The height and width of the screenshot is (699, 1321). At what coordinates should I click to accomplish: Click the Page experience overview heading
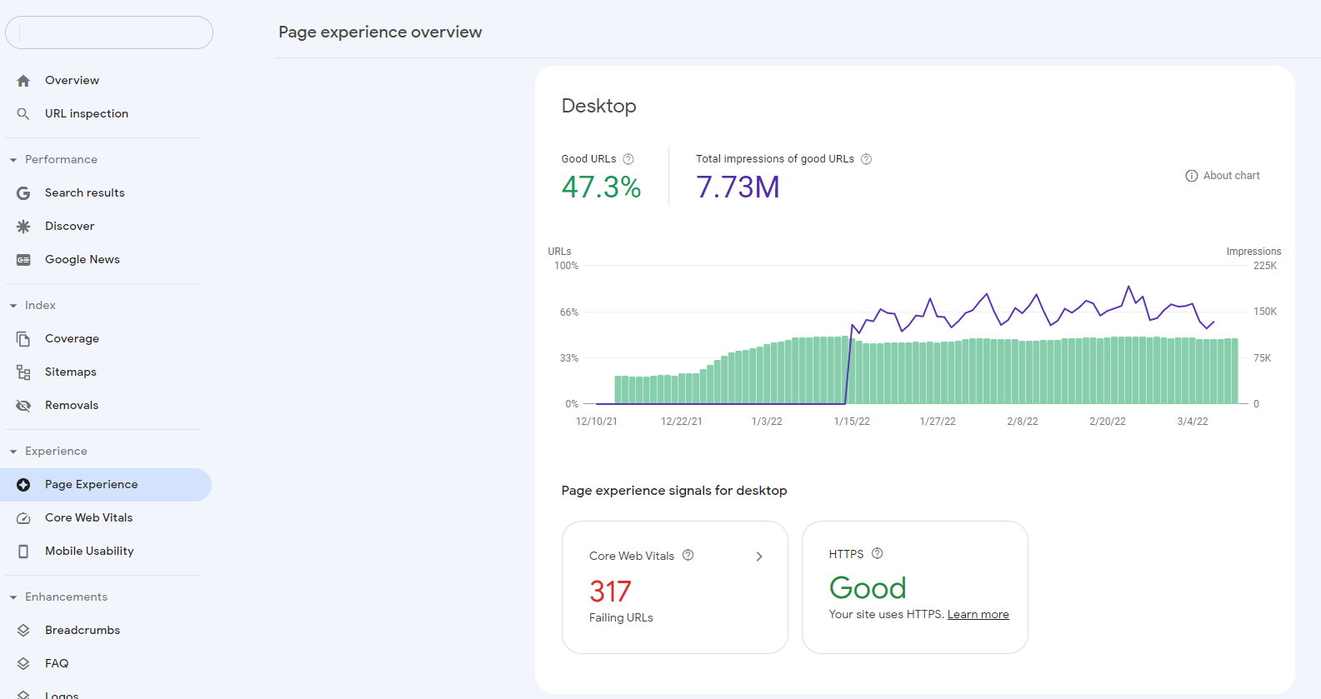[x=380, y=32]
